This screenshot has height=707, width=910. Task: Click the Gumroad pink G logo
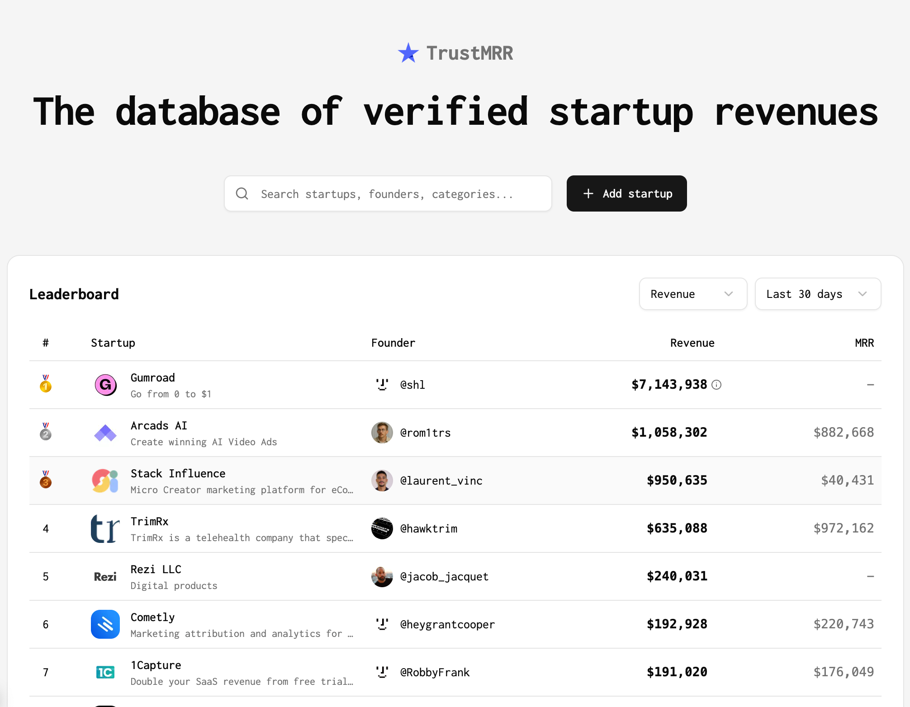pos(105,385)
